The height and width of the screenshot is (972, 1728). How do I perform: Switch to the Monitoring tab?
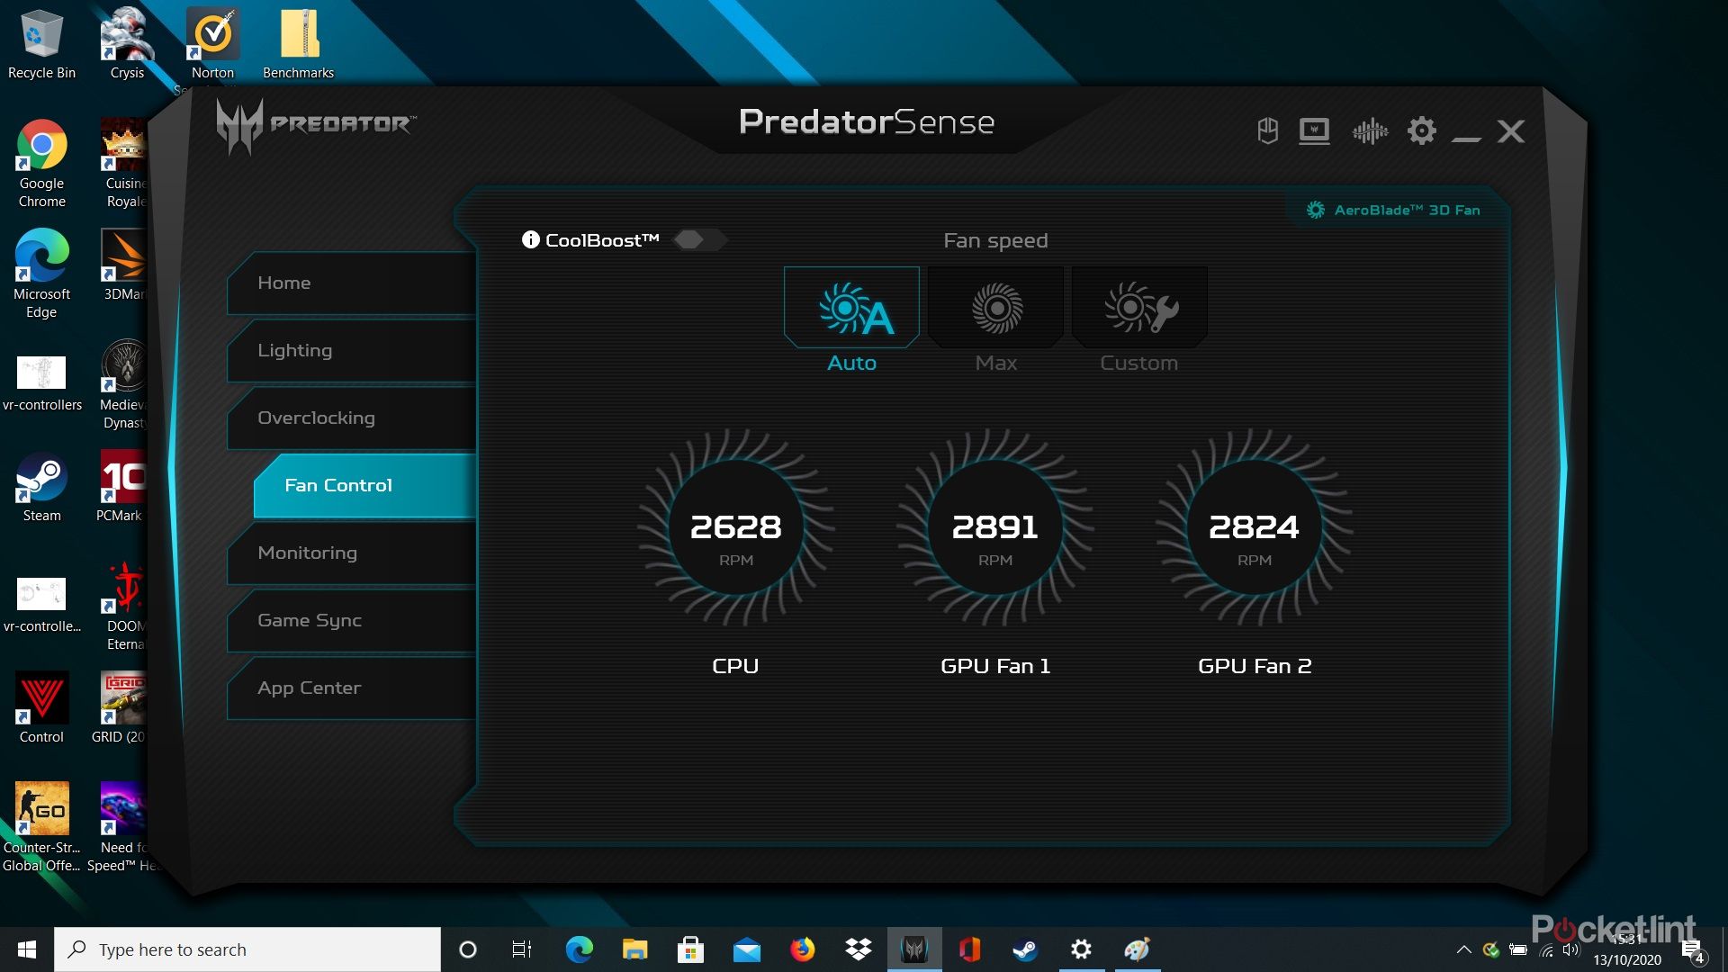(x=308, y=553)
